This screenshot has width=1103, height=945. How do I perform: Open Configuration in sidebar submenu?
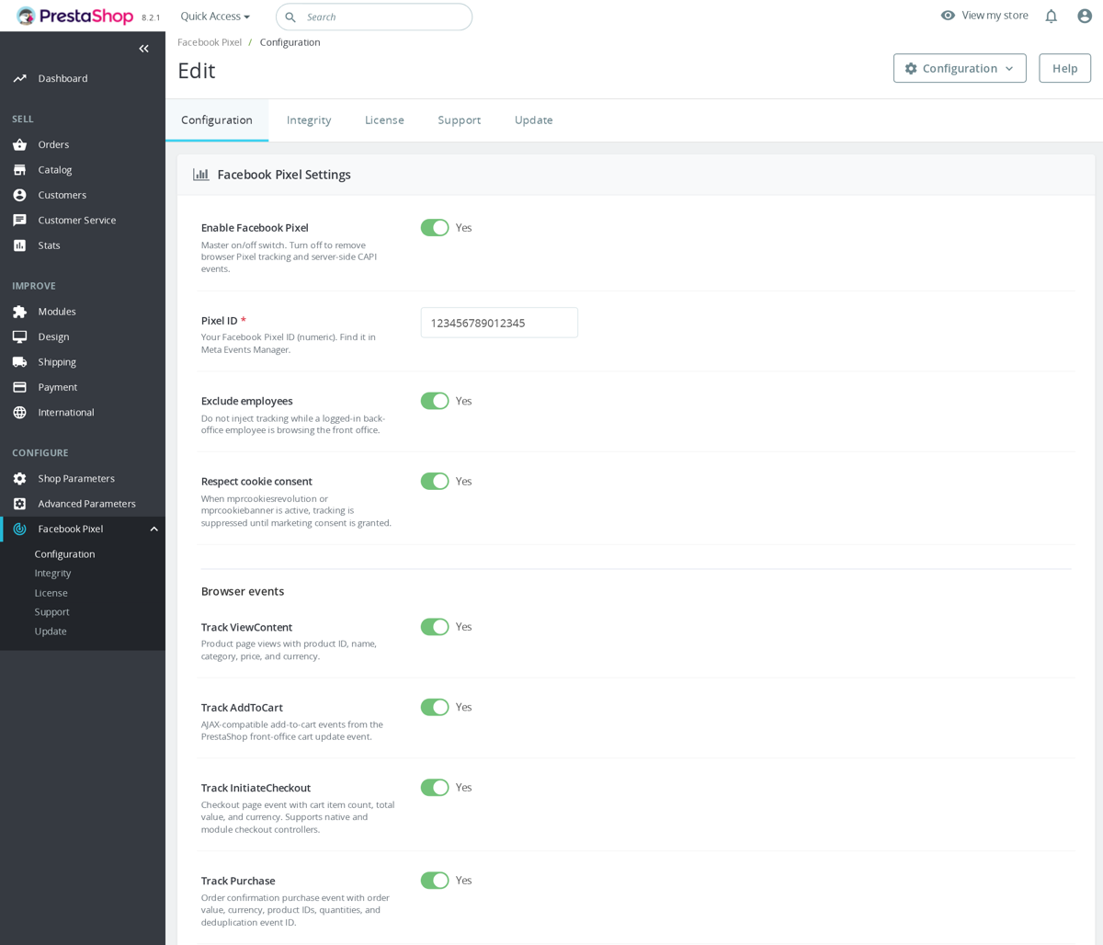coord(64,554)
